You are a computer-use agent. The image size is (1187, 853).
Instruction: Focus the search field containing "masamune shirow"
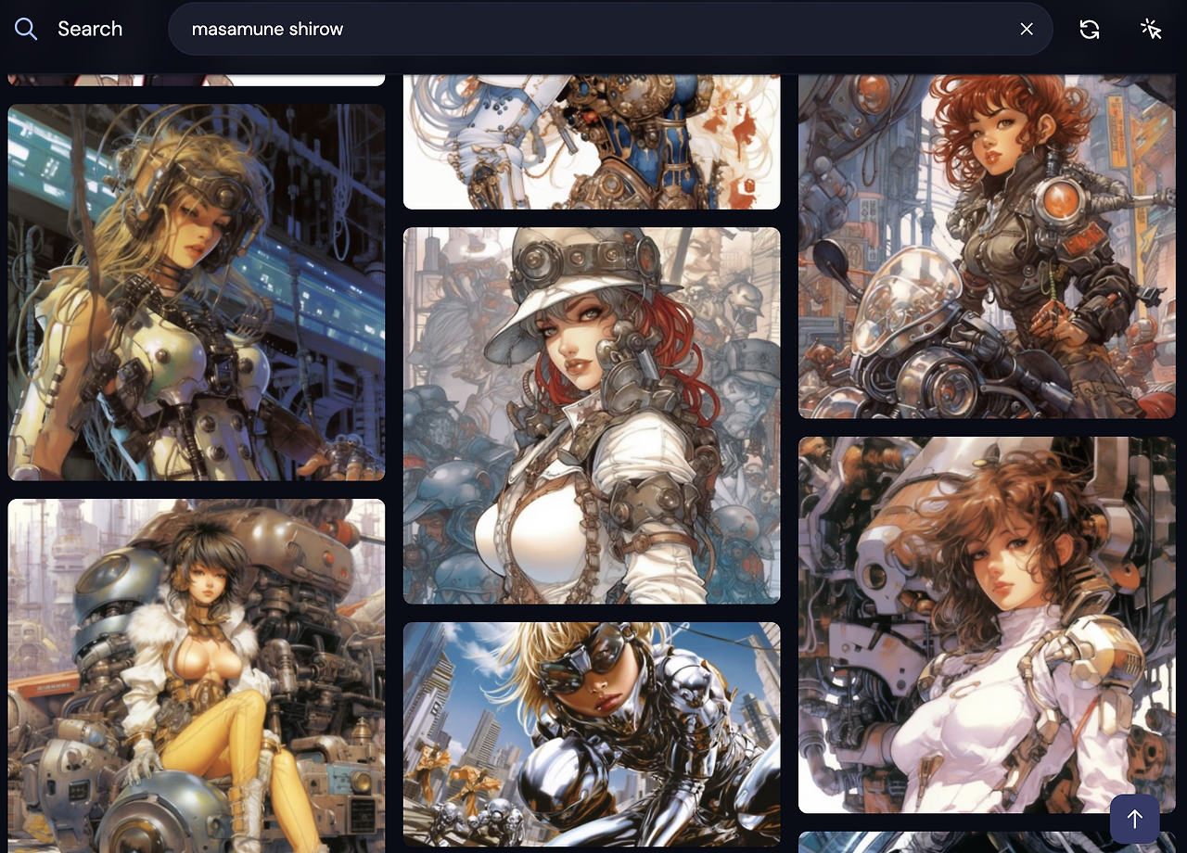610,29
